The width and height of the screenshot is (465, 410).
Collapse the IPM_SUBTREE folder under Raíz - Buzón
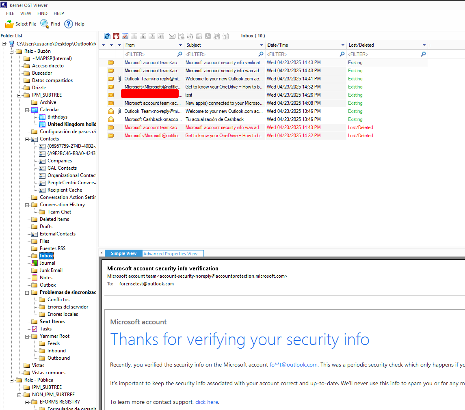(x=19, y=95)
